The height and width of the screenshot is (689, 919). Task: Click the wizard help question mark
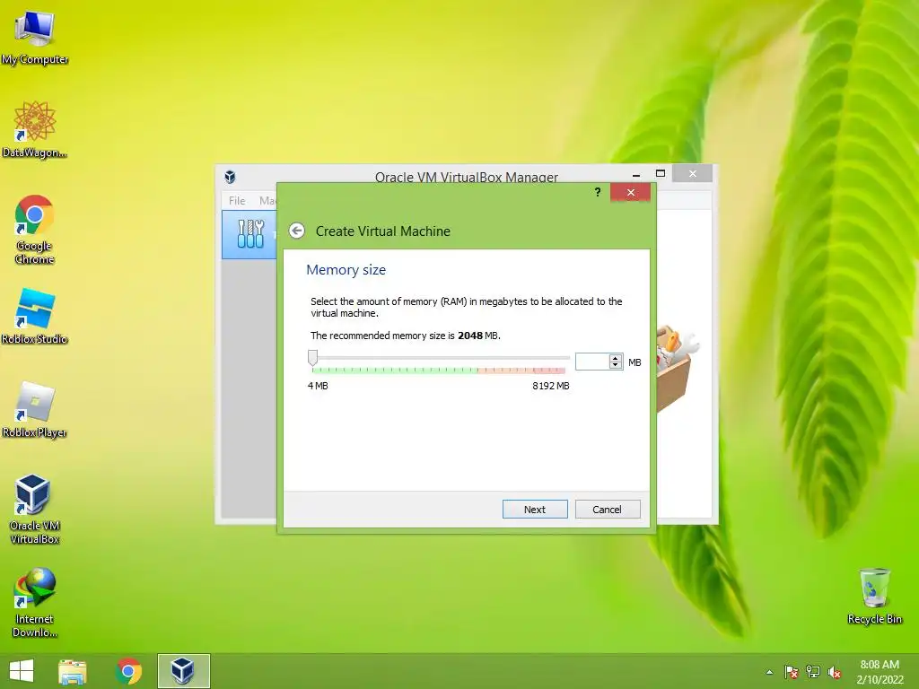(x=597, y=192)
